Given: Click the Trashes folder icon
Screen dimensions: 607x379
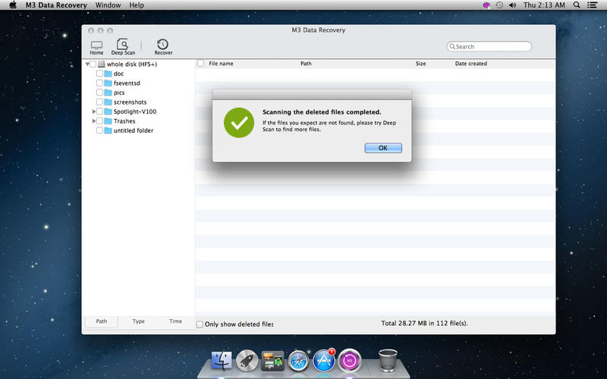Looking at the screenshot, I should point(108,121).
